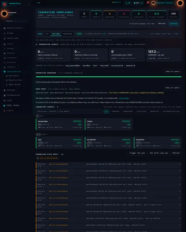This screenshot has height=232, width=186.
Task: Toggle the UNIDENTIFIED ONLY filter
Action: [x=172, y=112]
